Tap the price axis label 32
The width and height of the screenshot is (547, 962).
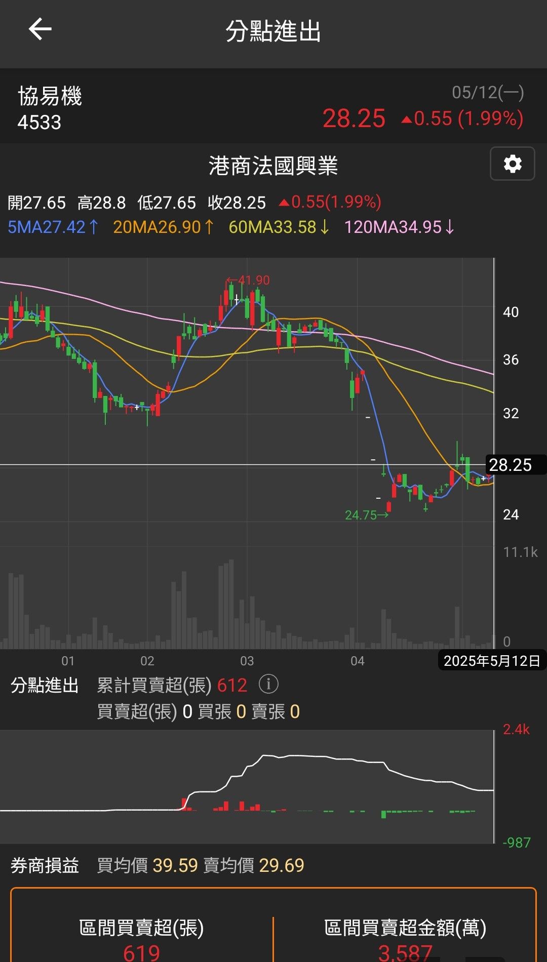[511, 413]
